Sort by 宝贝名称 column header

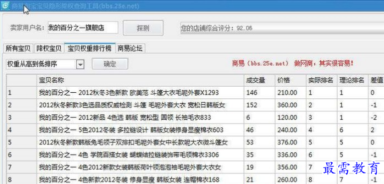(140, 80)
